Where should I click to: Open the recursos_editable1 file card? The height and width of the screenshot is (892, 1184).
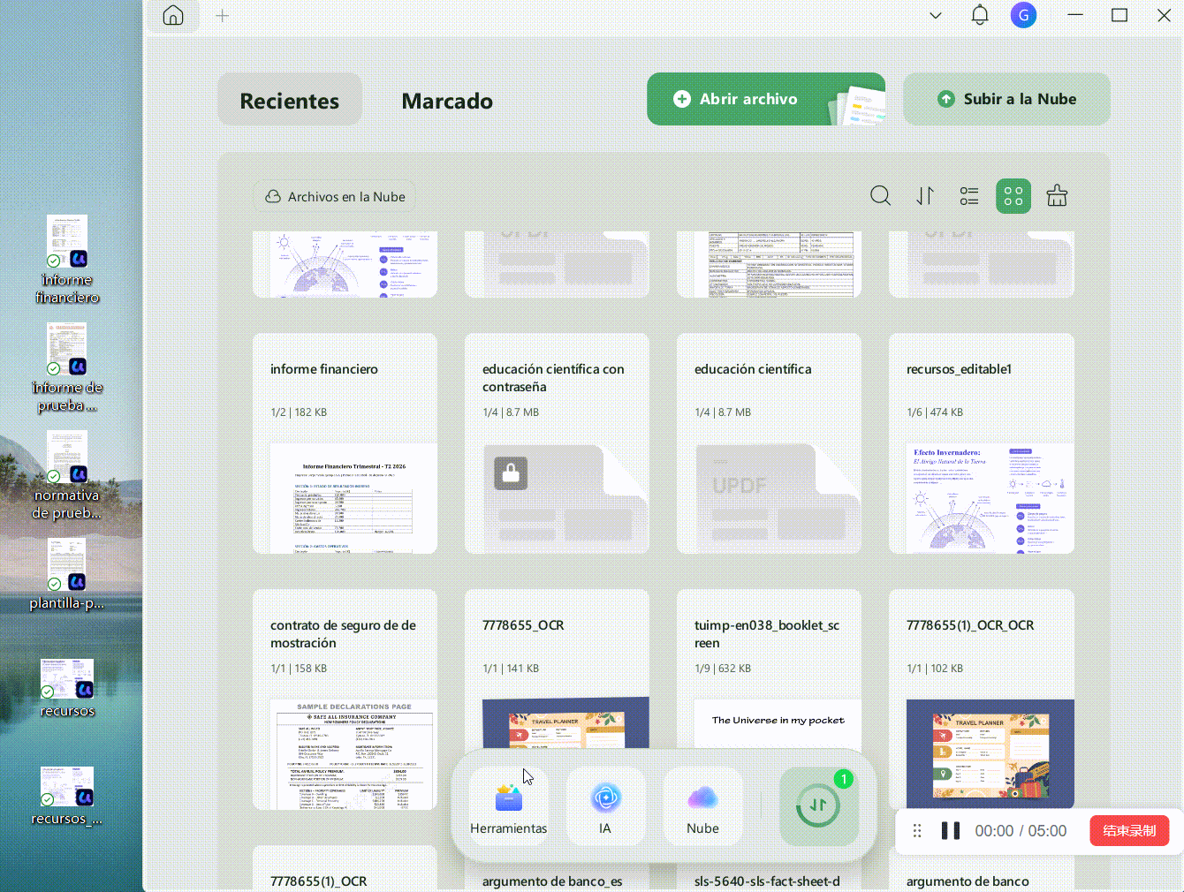click(x=982, y=443)
